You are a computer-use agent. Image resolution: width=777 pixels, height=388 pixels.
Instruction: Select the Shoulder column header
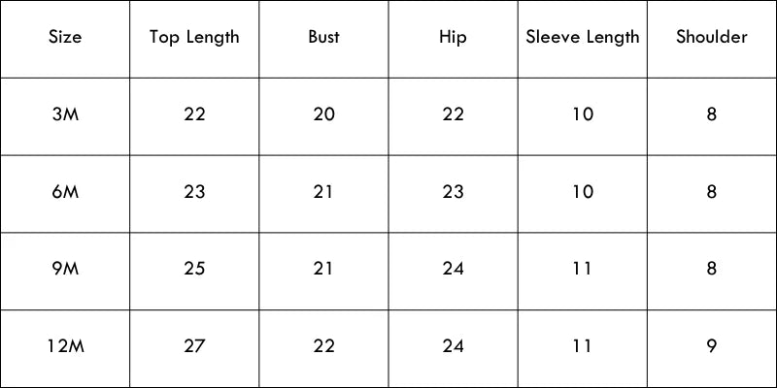point(712,38)
